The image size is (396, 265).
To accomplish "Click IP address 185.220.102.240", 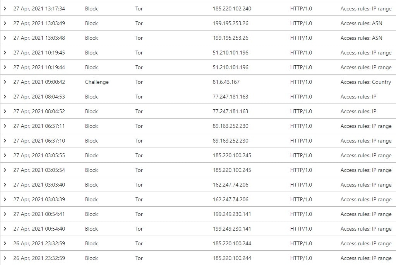I will coord(232,8).
